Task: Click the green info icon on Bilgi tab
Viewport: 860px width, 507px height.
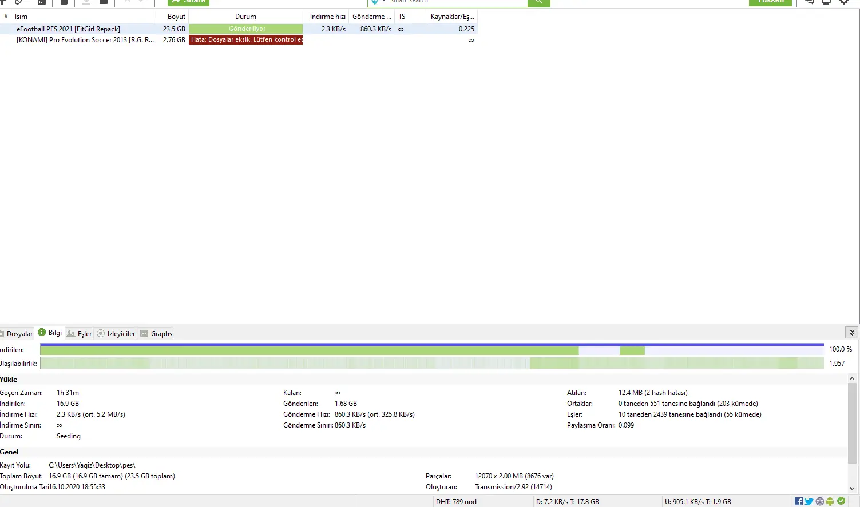Action: (42, 333)
